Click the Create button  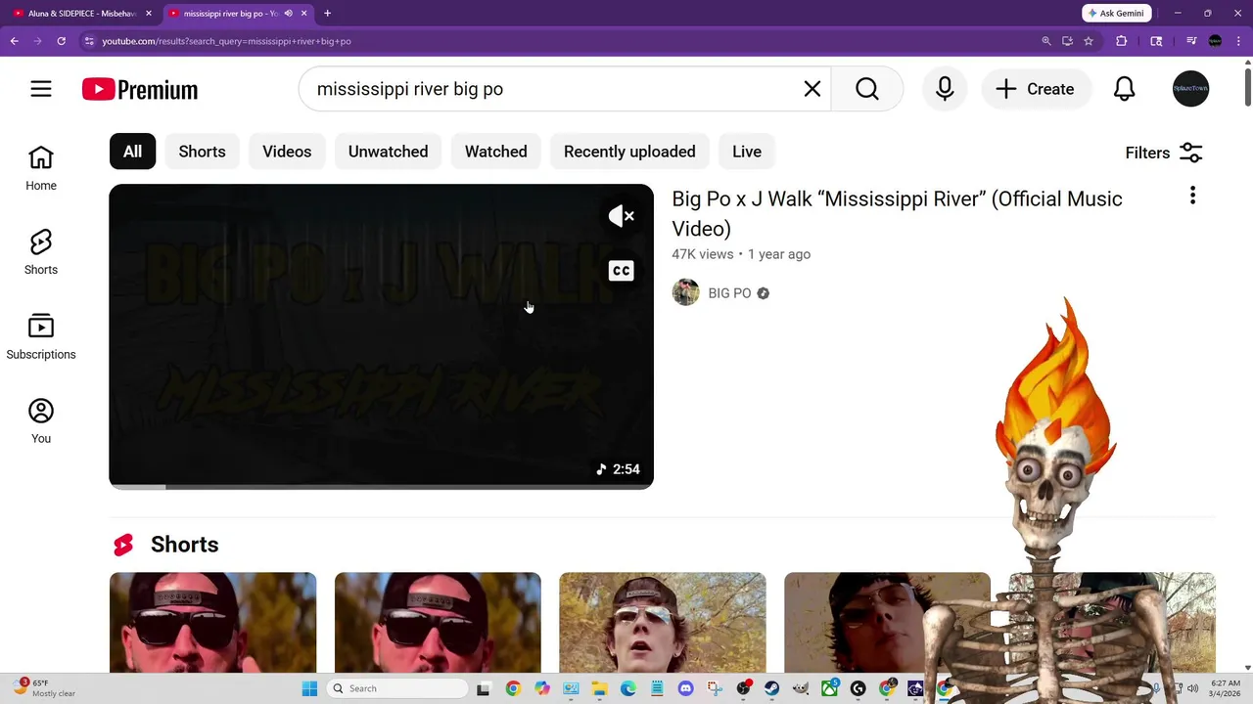[x=1036, y=89]
